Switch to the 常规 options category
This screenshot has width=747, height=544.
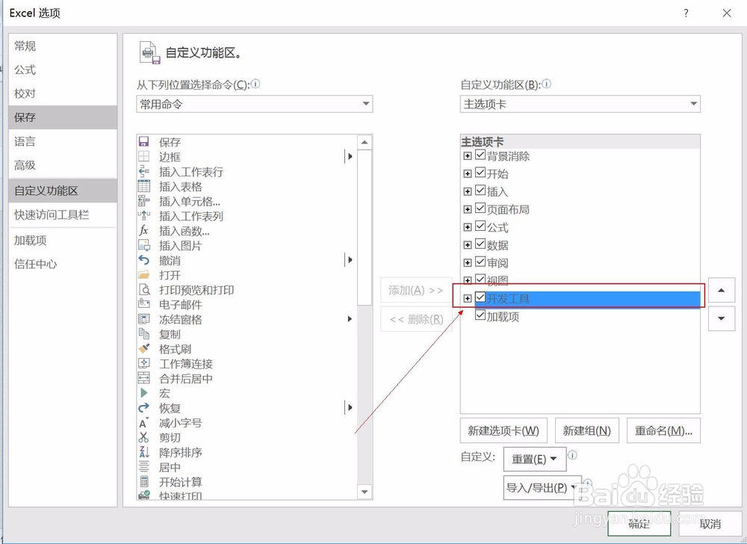(x=63, y=46)
